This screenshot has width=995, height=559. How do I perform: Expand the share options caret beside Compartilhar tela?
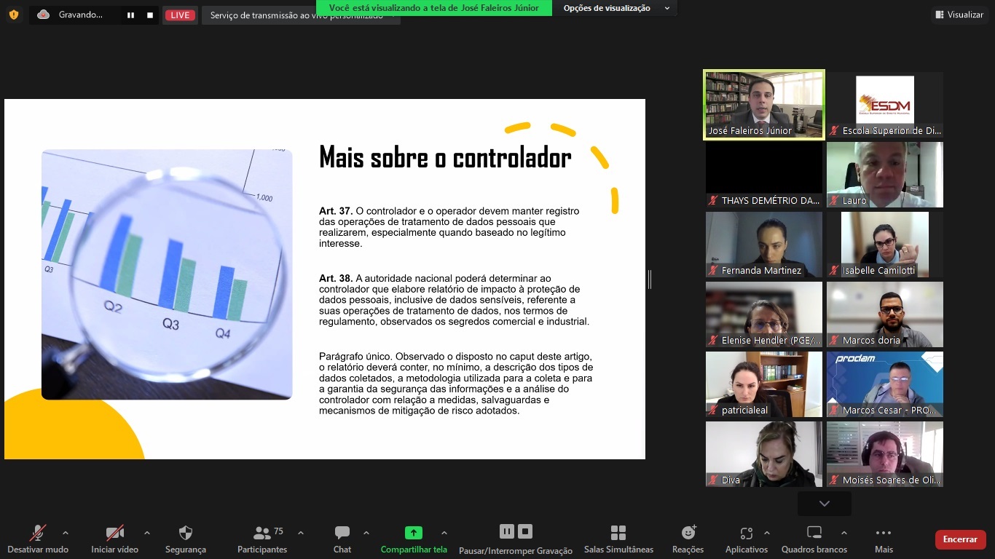[444, 533]
